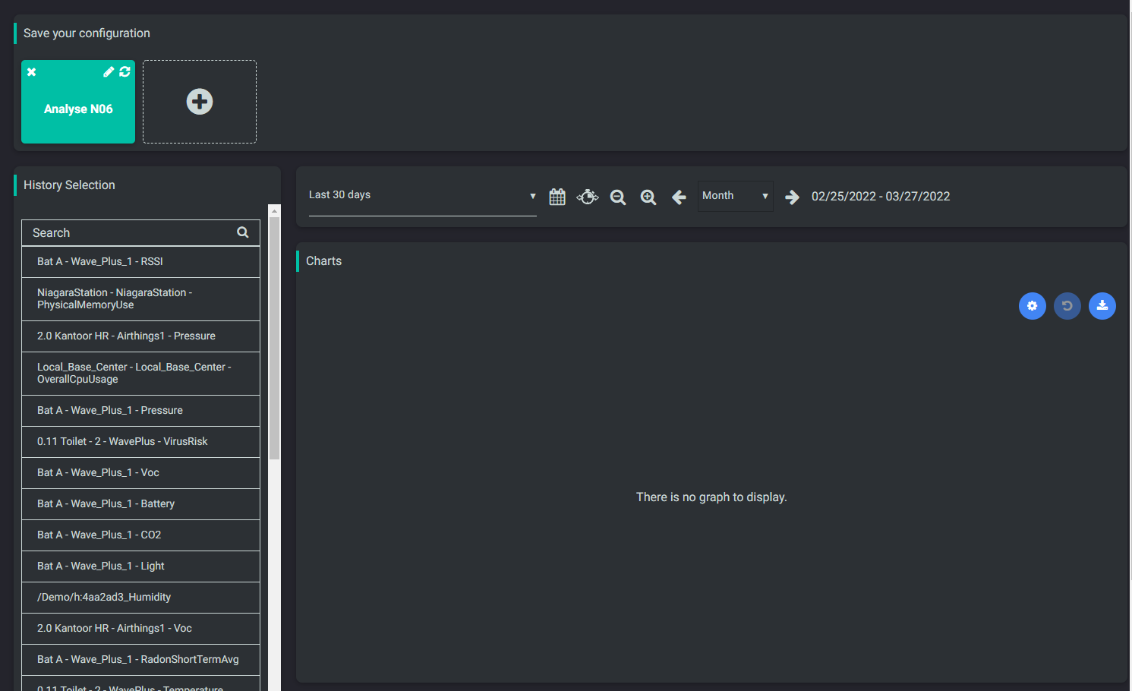The height and width of the screenshot is (691, 1132).
Task: Zoom in the time range
Action: tap(648, 197)
